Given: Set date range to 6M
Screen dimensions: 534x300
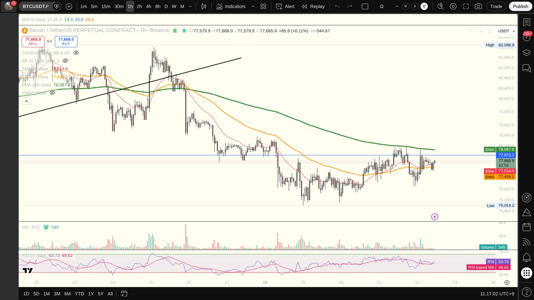Looking at the screenshot, I should point(67,294).
